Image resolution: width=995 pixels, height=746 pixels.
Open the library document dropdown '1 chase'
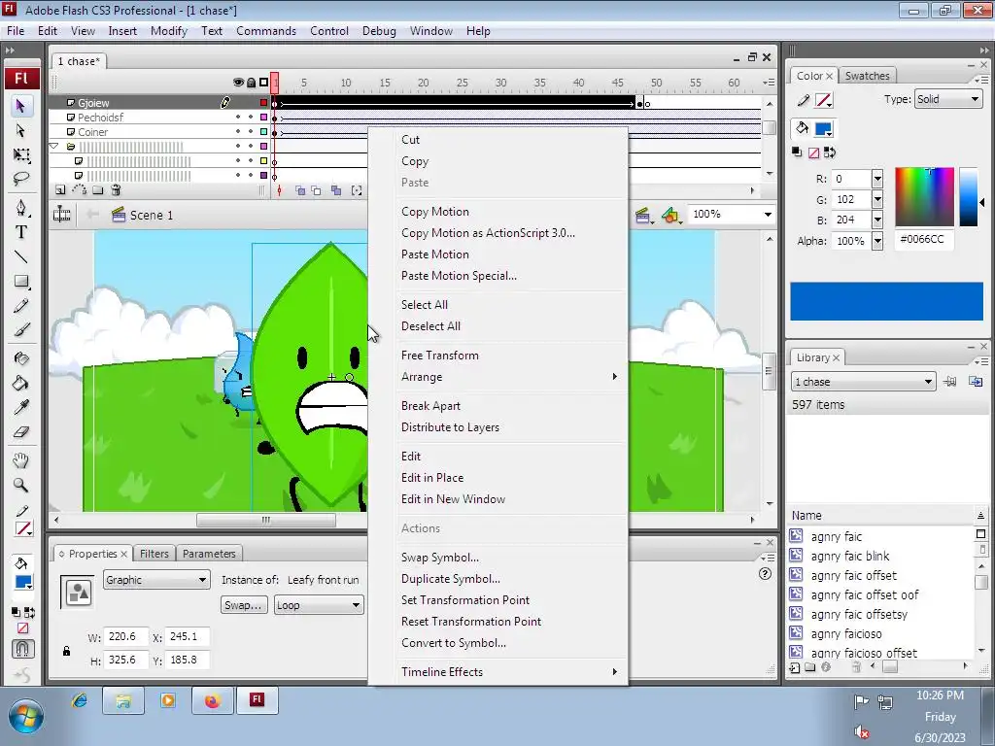[x=864, y=382]
